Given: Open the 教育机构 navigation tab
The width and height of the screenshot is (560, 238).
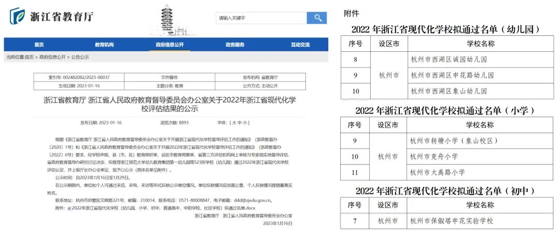Looking at the screenshot, I should (104, 45).
